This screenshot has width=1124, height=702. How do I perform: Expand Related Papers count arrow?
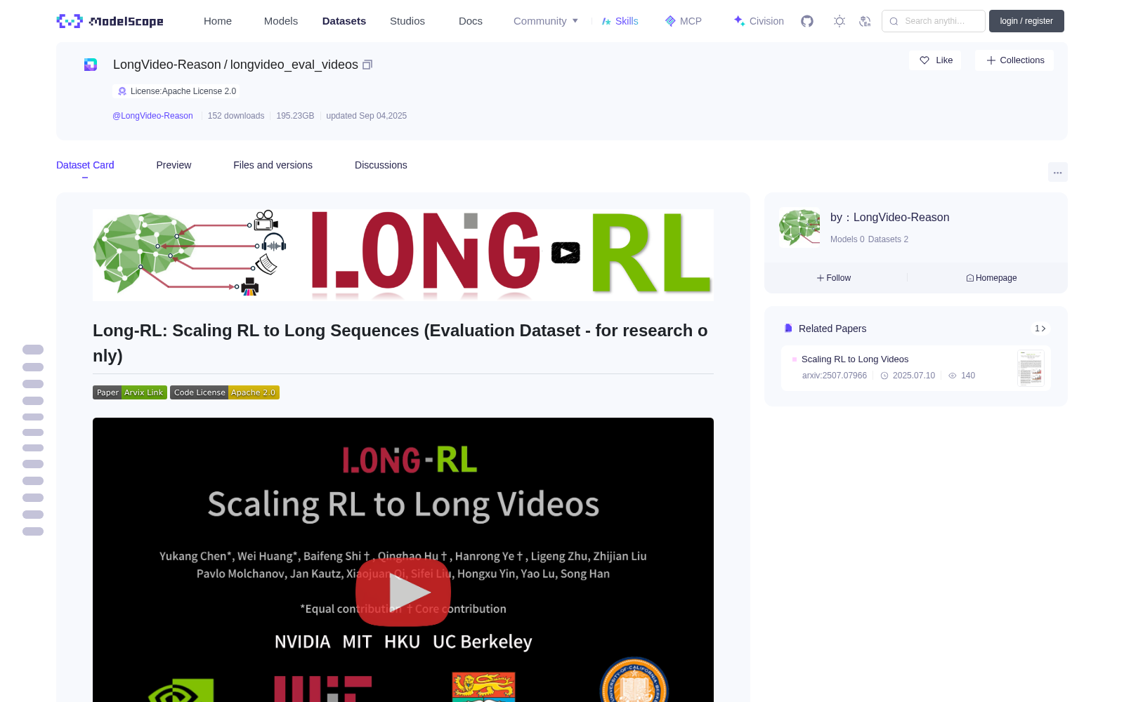pyautogui.click(x=1040, y=329)
